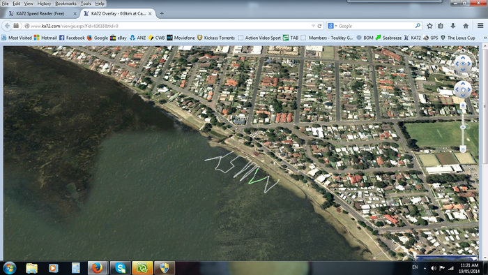
Task: Open the Seabreeze bookmark
Action: [388, 38]
